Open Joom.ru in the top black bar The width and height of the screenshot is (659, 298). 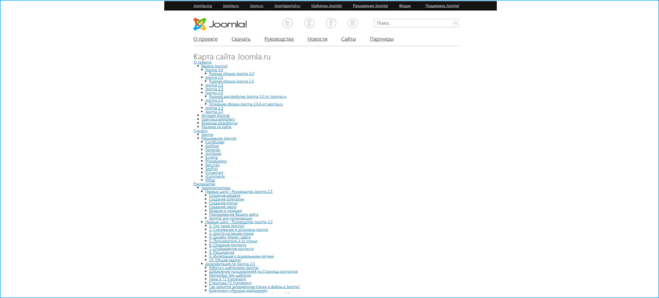coord(256,6)
